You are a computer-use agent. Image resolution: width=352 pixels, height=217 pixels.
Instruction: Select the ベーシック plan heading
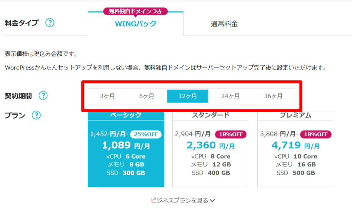point(126,115)
